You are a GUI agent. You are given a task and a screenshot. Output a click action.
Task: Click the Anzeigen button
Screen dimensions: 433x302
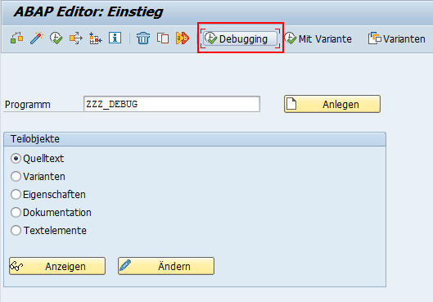[x=57, y=266]
